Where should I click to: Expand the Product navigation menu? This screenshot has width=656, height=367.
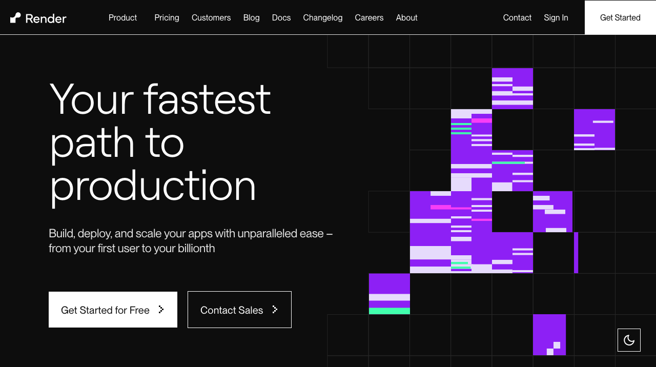click(x=122, y=17)
